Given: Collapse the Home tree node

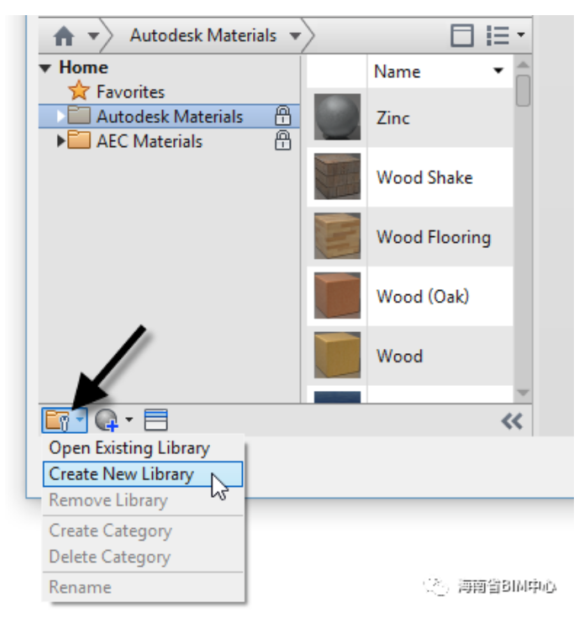Looking at the screenshot, I should (x=45, y=68).
